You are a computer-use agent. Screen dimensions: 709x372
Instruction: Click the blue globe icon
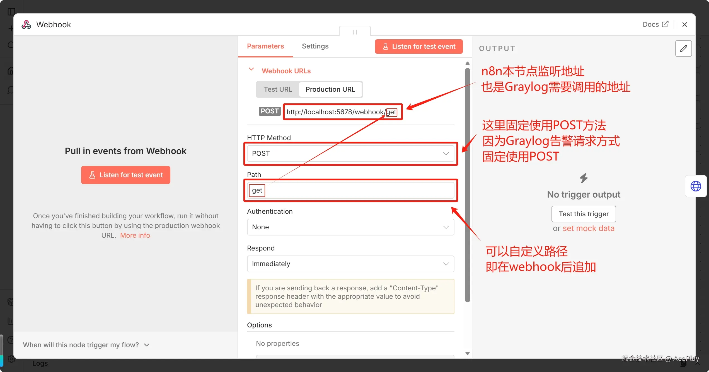[696, 186]
